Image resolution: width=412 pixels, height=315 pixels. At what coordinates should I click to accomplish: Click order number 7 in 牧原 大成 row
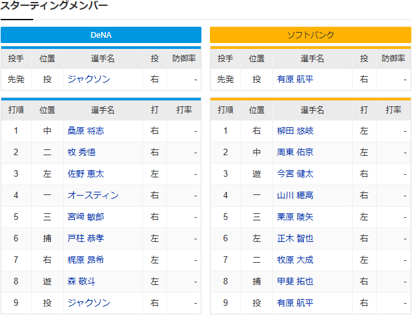coord(226,260)
